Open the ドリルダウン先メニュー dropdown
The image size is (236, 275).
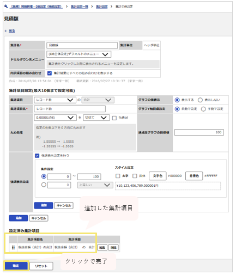click(x=79, y=54)
